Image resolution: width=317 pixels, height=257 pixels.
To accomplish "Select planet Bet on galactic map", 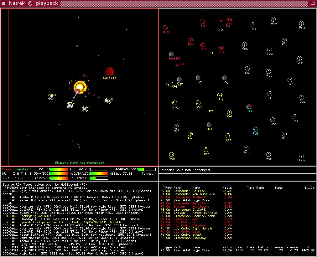I will (228, 136).
